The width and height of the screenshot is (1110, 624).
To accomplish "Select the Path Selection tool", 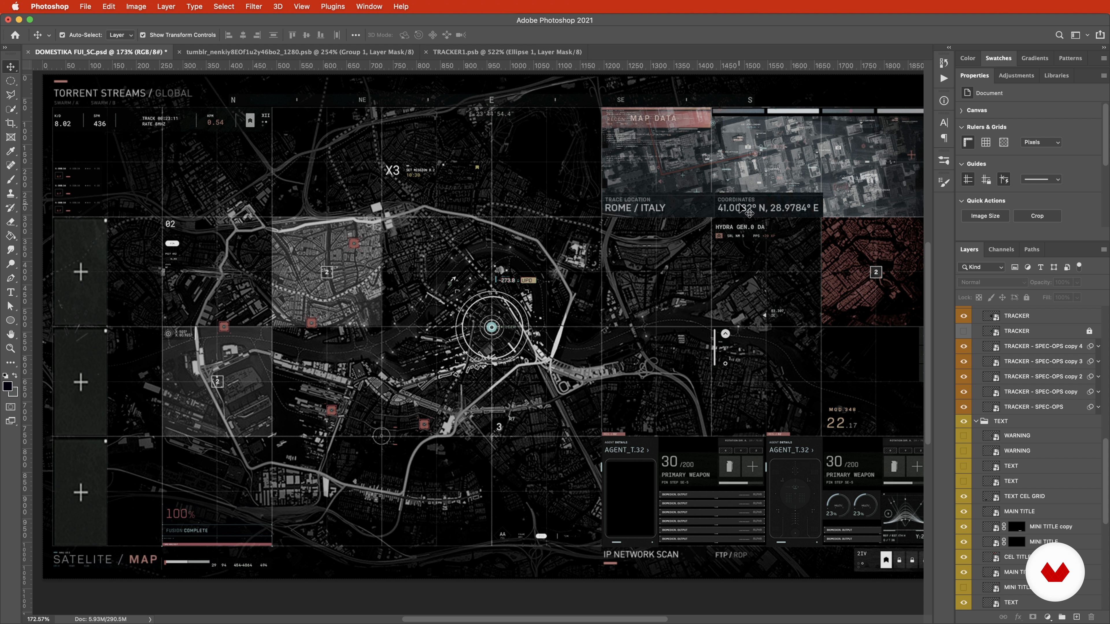I will 11,306.
